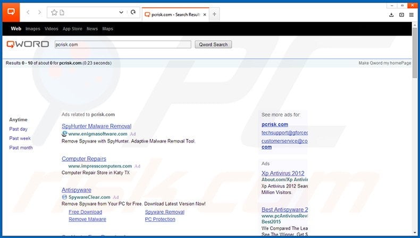Switch to Images search category

tap(32, 29)
